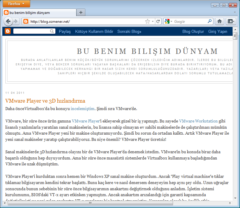Screen dimensions: 240x208
Task: Reload the page with the refresh icon
Action: (158, 21)
